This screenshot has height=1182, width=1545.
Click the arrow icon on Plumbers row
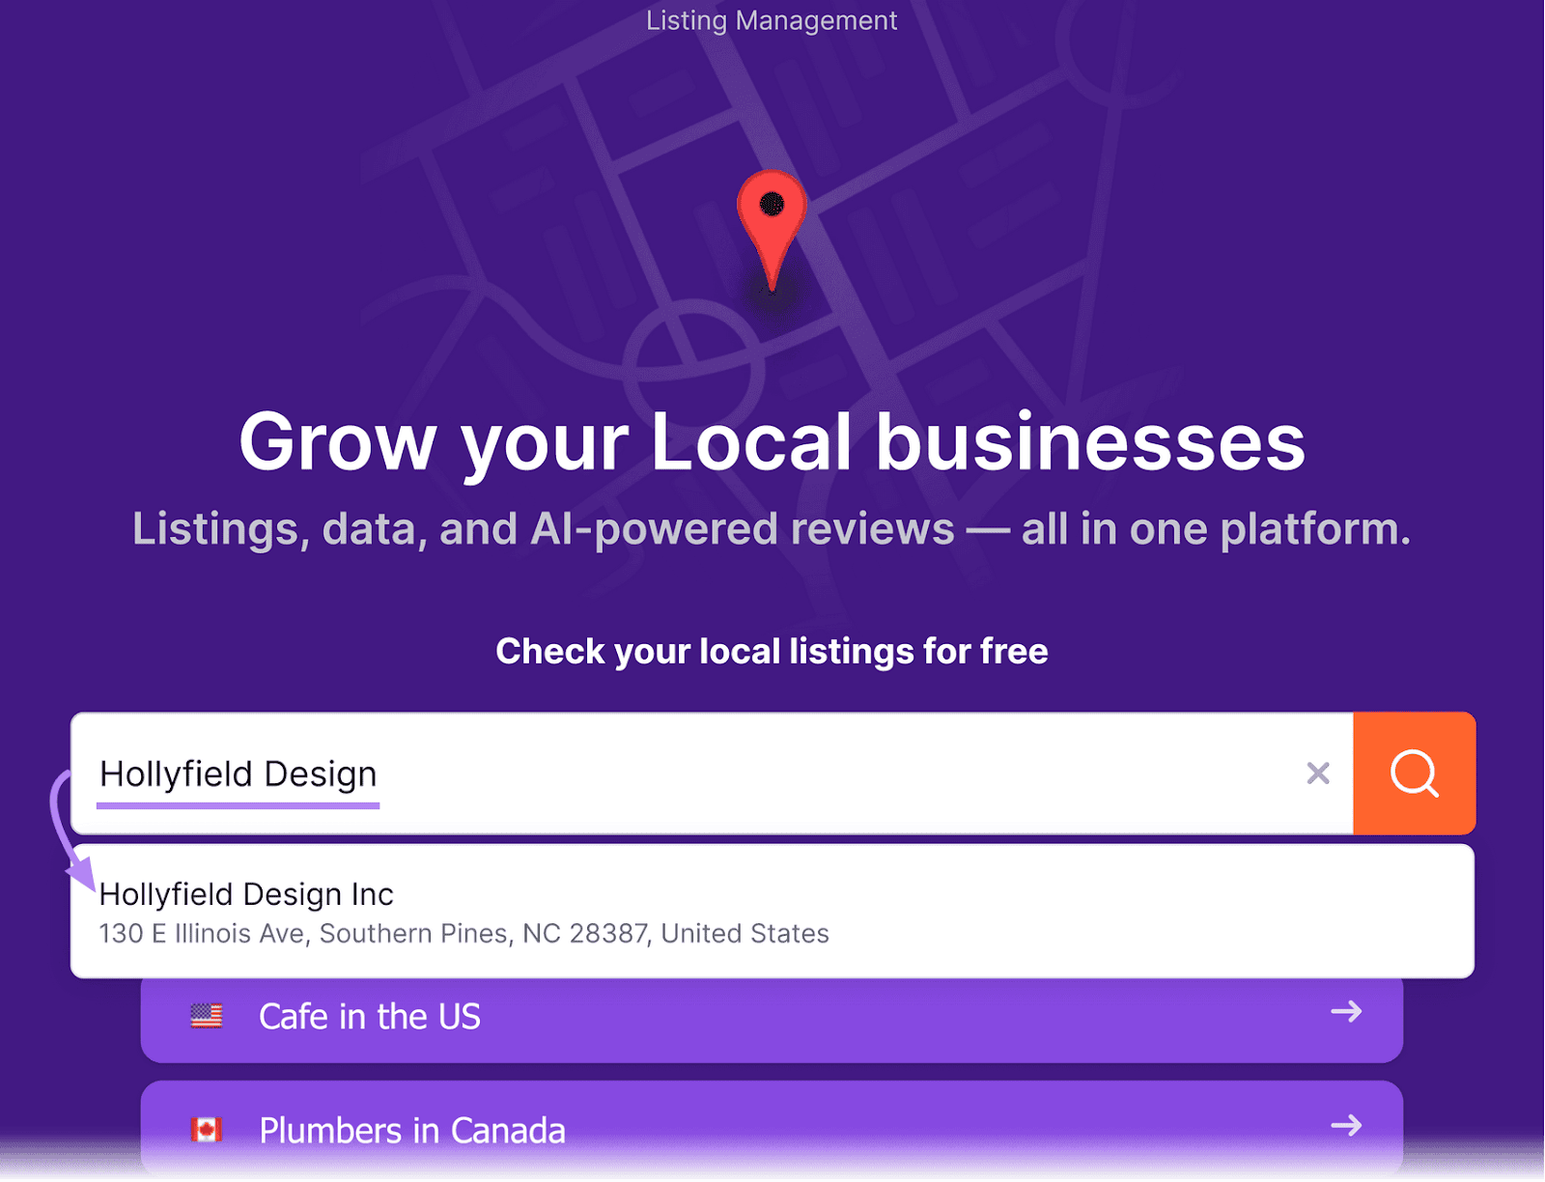point(1346,1126)
